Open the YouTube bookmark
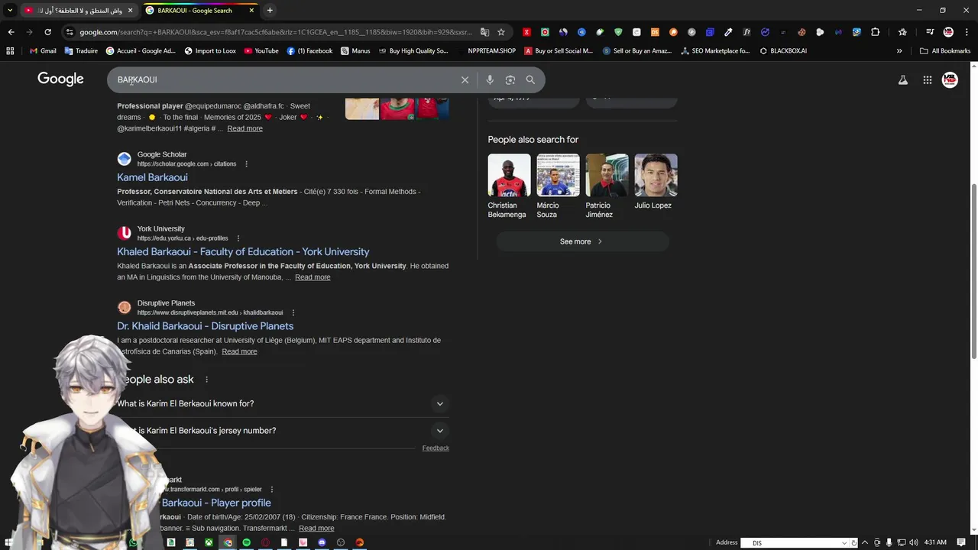This screenshot has height=550, width=978. (x=261, y=51)
